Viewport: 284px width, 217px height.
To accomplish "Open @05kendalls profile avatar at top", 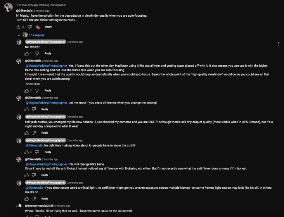I will [8, 7].
